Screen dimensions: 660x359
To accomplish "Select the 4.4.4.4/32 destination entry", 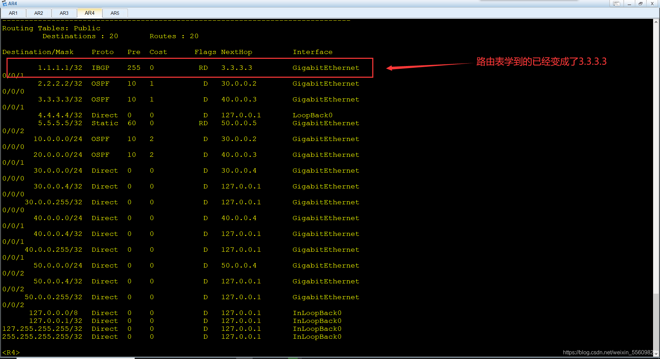I will point(60,115).
